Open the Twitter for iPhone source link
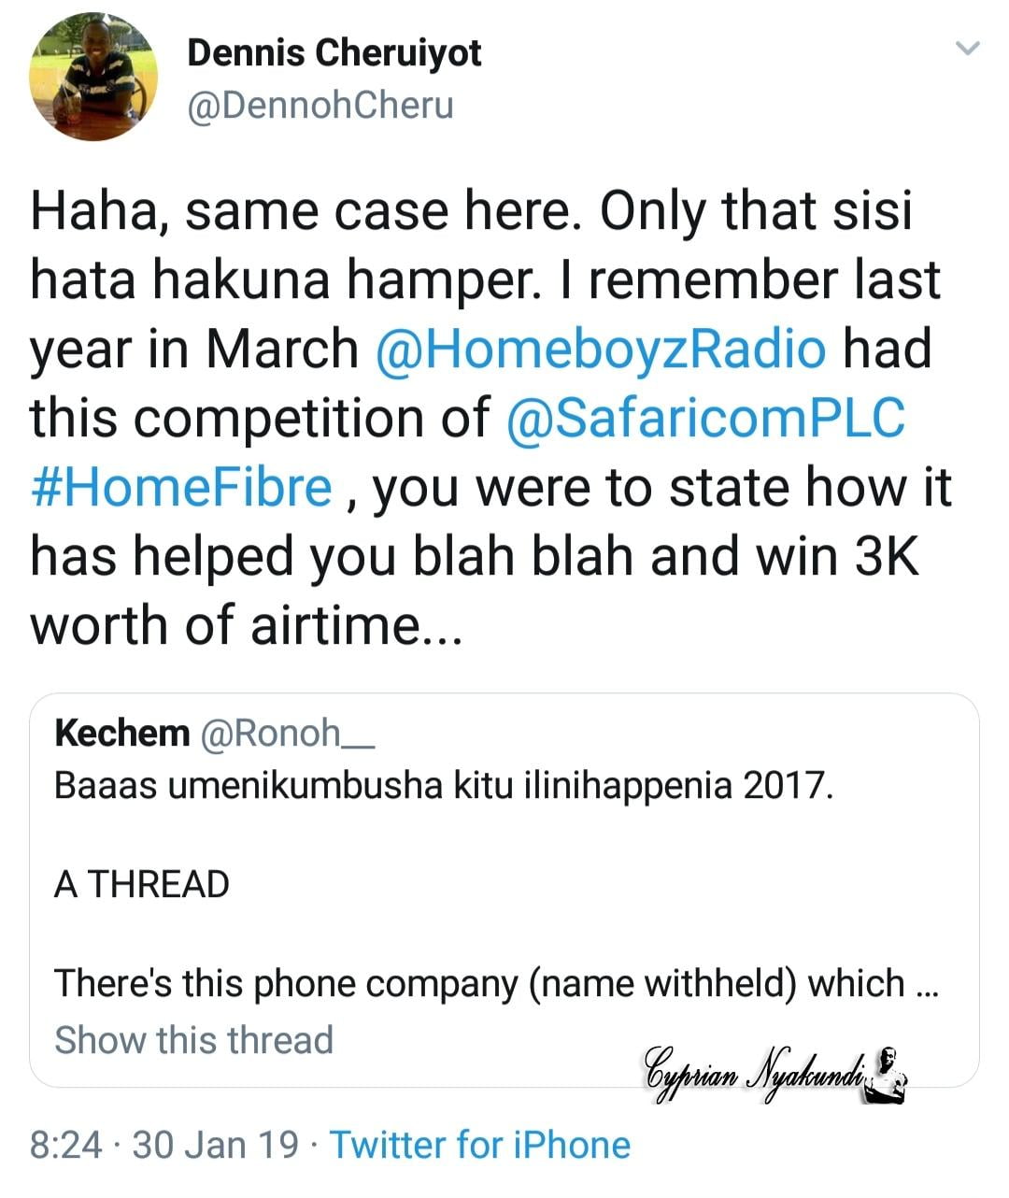Image resolution: width=1009 pixels, height=1198 pixels. (x=480, y=1145)
